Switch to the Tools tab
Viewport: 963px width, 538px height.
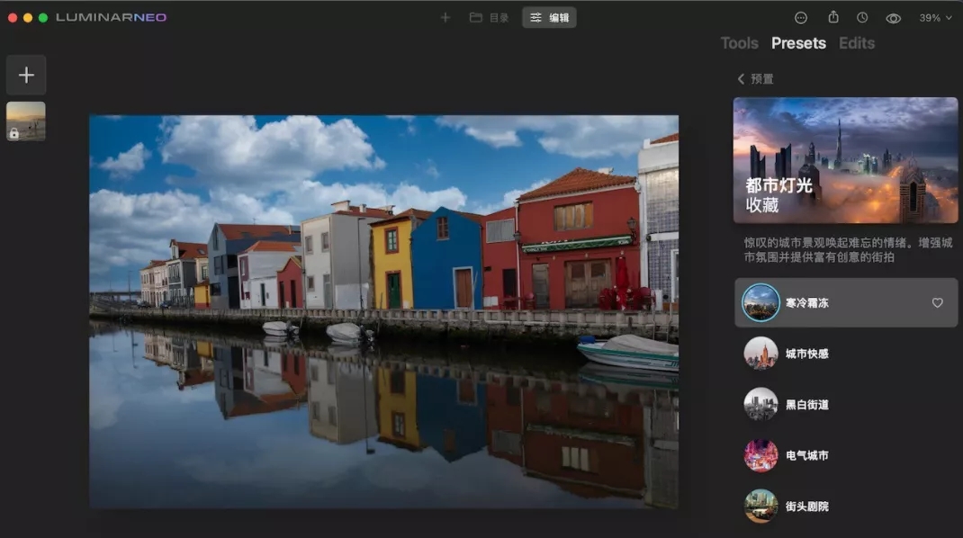pos(739,43)
